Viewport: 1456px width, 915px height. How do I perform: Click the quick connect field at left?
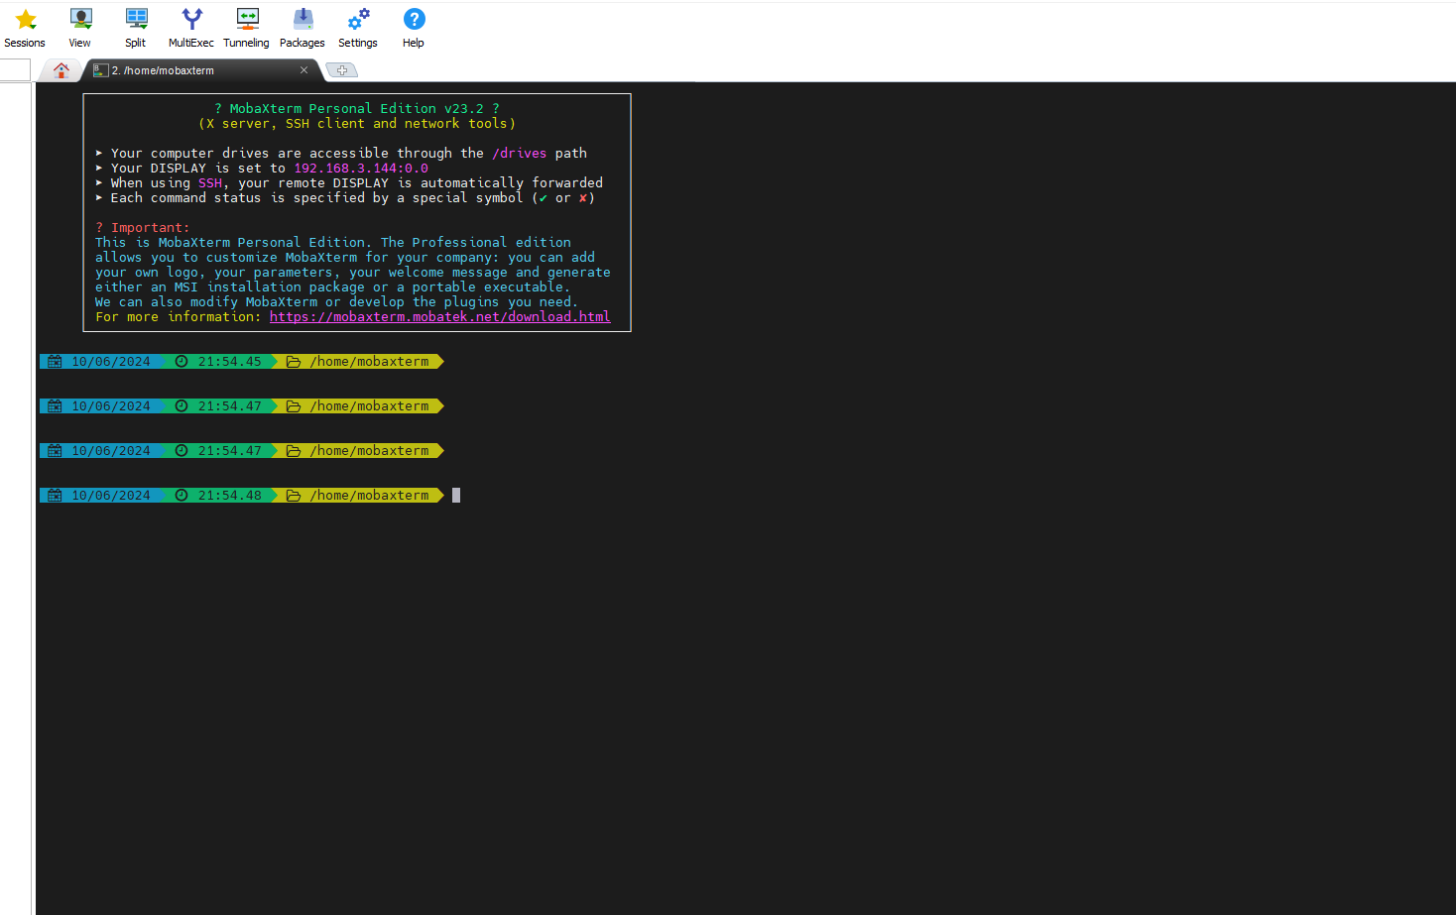click(15, 69)
